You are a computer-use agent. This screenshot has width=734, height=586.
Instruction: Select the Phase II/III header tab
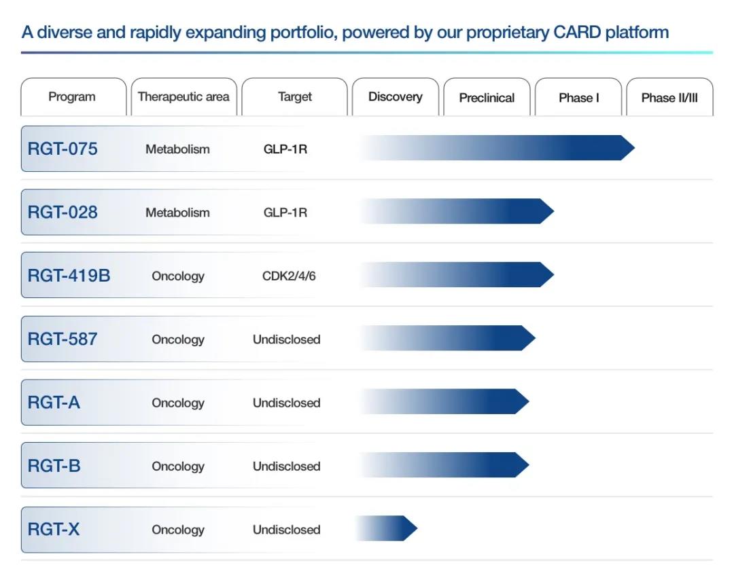(x=670, y=97)
